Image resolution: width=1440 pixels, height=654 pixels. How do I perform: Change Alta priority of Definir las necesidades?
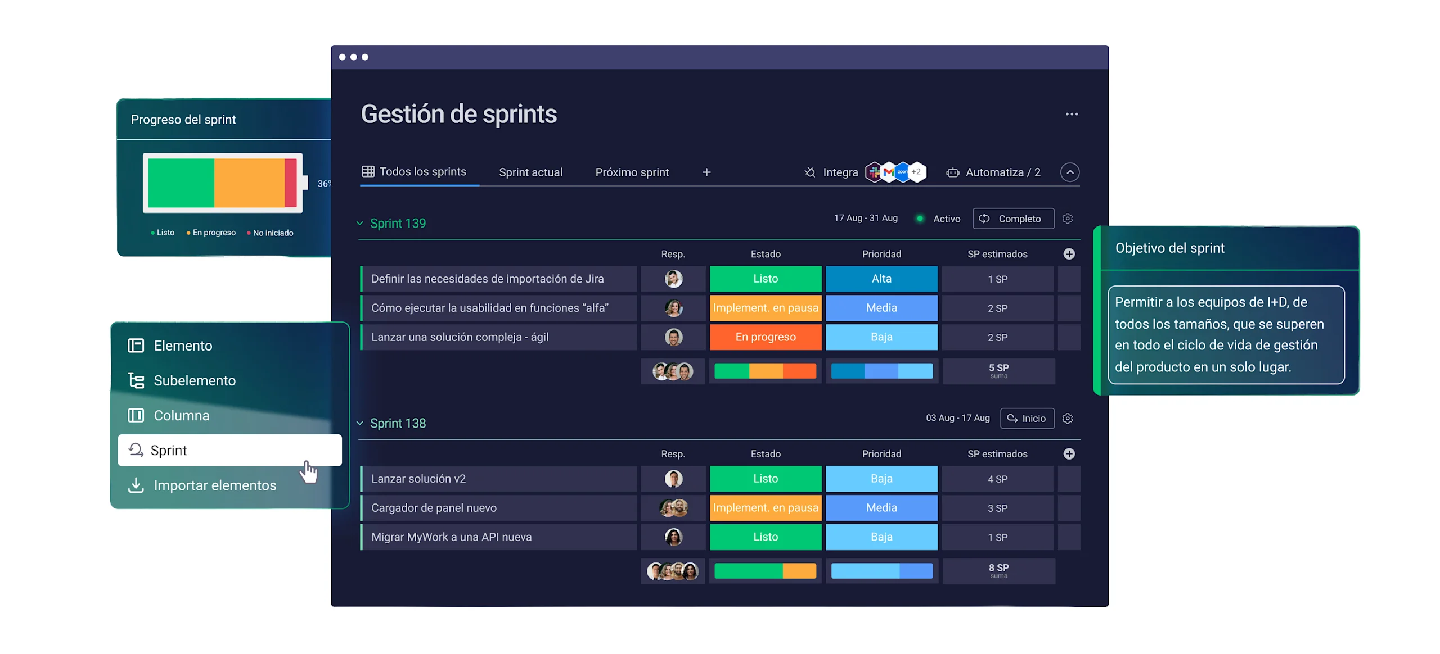pyautogui.click(x=881, y=279)
